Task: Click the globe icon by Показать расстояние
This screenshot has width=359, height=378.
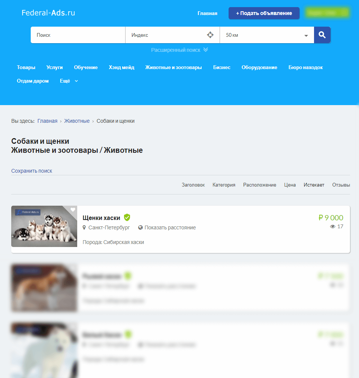Action: (141, 227)
